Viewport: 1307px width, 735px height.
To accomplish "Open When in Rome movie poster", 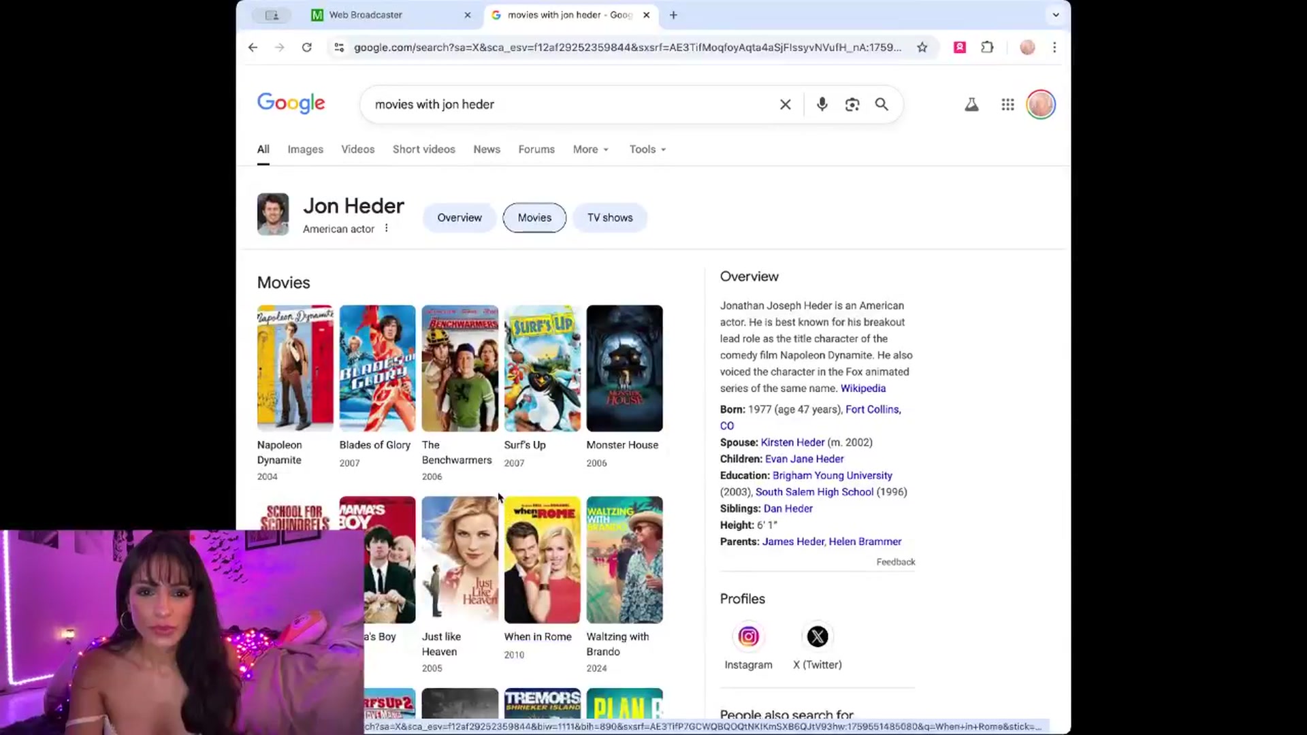I will [x=542, y=559].
